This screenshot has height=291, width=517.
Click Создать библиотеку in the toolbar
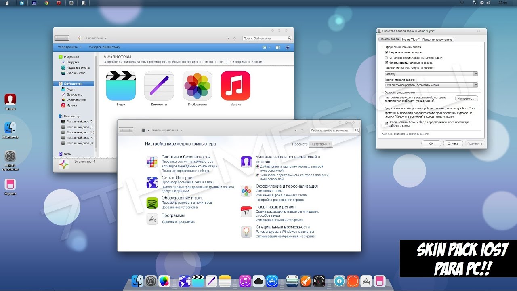pyautogui.click(x=104, y=47)
